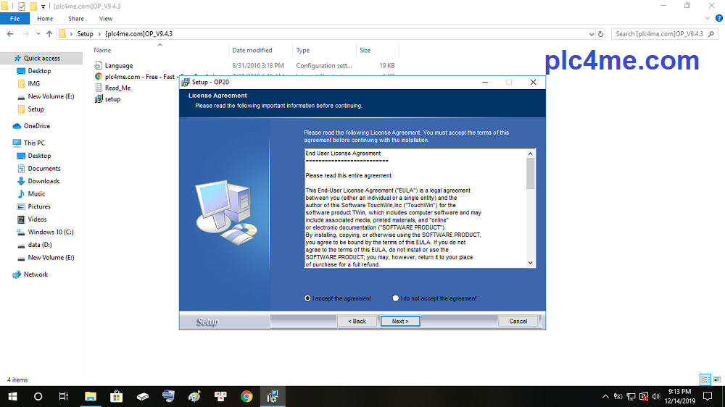The height and width of the screenshot is (407, 725).
Task: Open the File tab in Explorer
Action: coord(14,19)
